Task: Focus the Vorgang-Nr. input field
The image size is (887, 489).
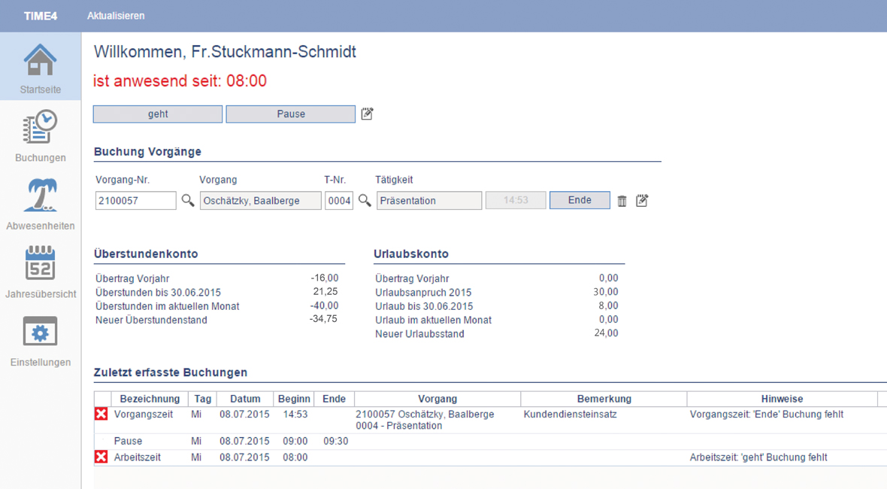Action: point(135,201)
